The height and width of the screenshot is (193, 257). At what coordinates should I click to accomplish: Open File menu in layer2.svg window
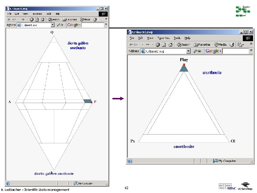132,38
